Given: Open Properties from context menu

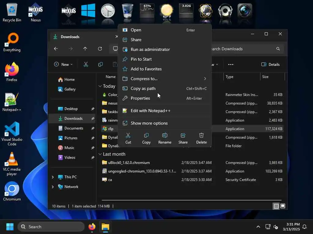Looking at the screenshot, I should tap(165, 98).
